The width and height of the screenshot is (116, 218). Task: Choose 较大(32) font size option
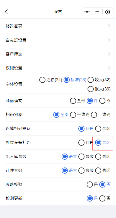tap(99, 80)
